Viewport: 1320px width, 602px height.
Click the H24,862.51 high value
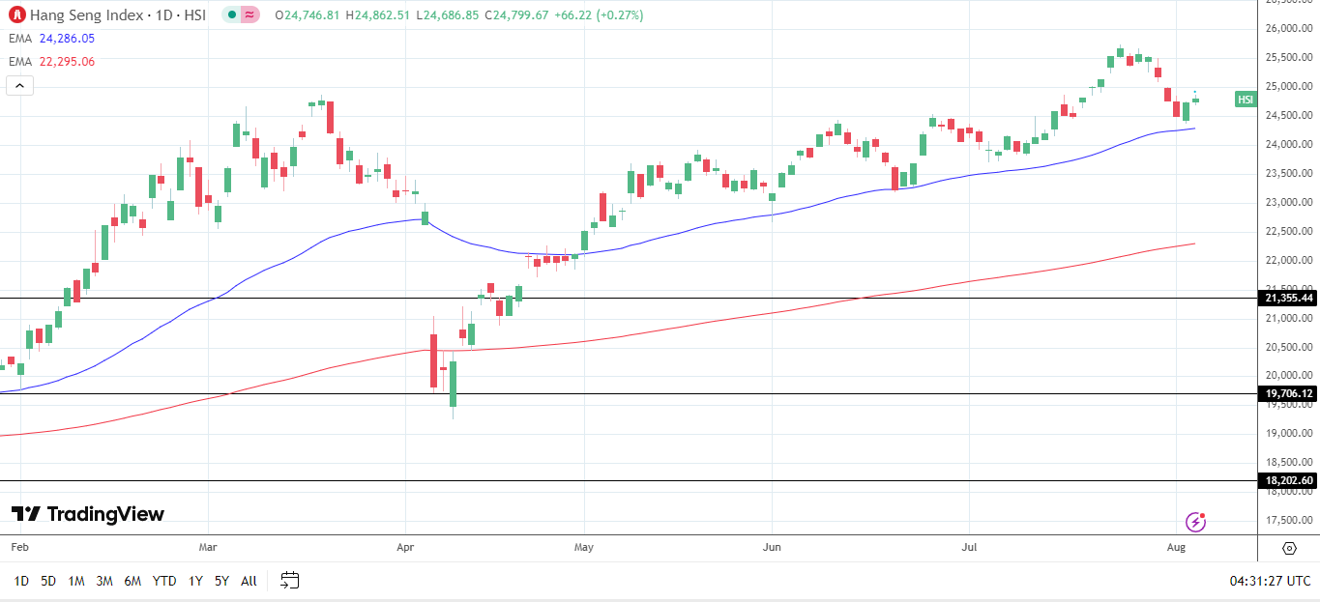(x=377, y=15)
